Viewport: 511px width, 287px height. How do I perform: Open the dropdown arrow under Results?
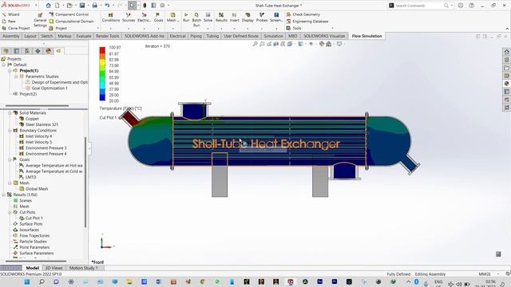[221, 29]
